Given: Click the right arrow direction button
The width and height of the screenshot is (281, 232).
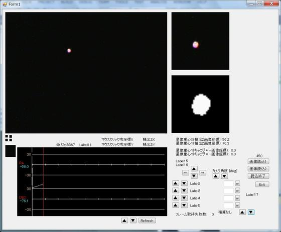Looking at the screenshot, I should pos(203,172).
